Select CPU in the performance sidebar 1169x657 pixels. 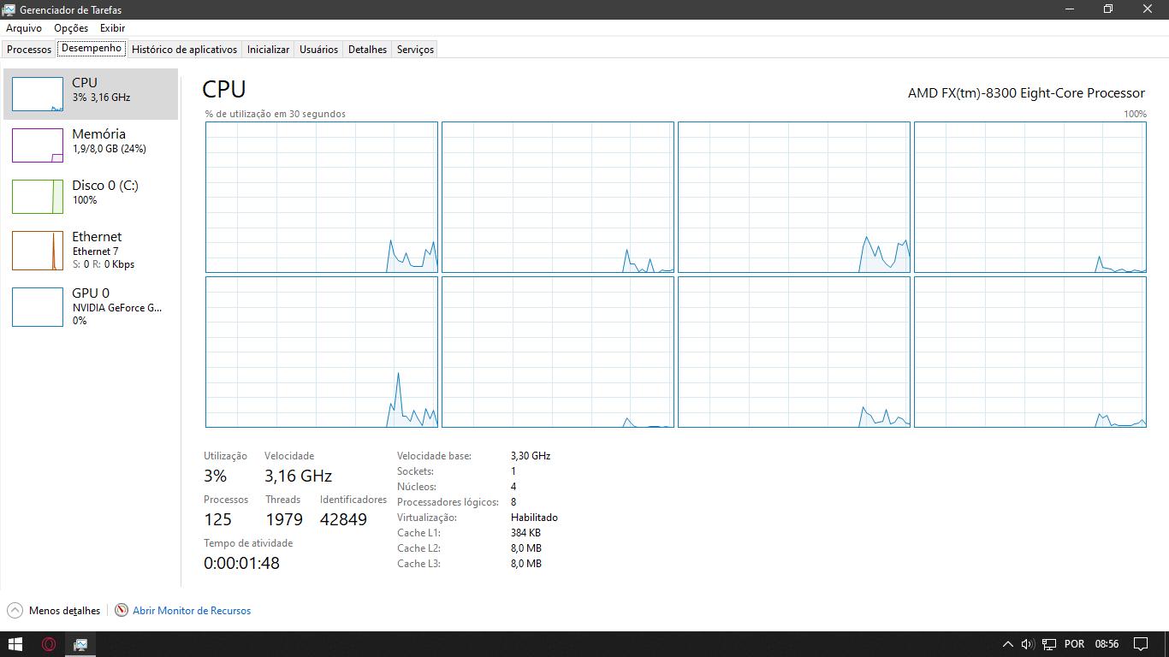(91, 94)
